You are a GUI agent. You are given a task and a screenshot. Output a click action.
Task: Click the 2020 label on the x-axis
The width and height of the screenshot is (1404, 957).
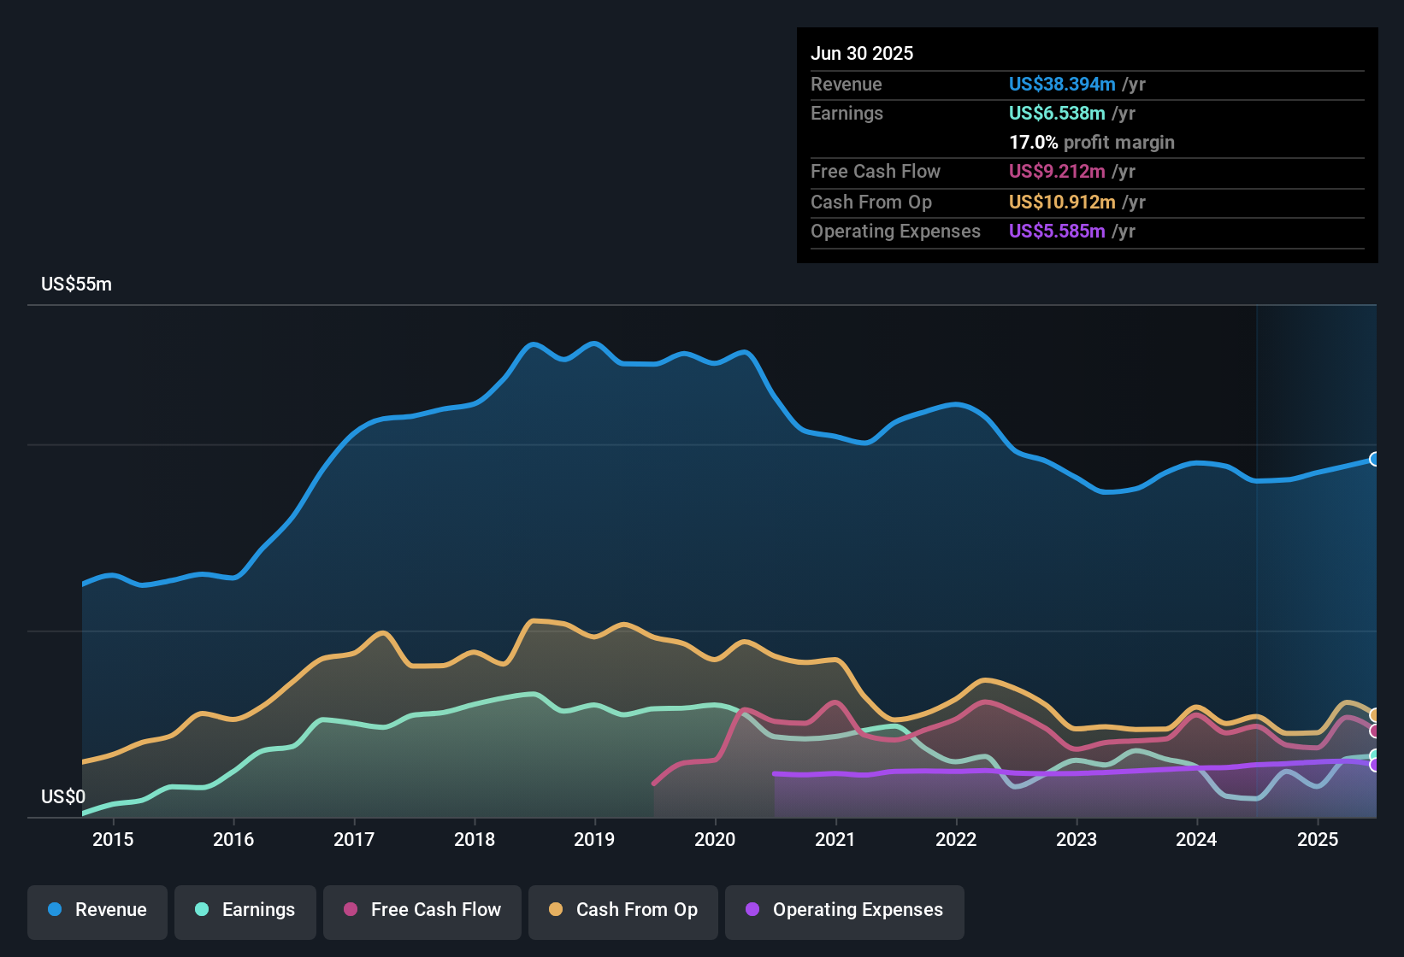pos(715,839)
